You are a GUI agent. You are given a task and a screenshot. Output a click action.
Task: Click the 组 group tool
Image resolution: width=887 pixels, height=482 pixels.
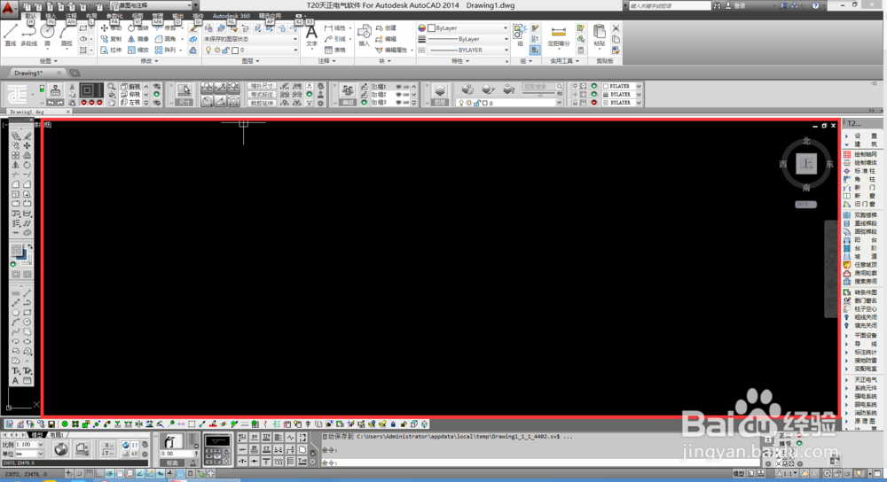pos(520,35)
